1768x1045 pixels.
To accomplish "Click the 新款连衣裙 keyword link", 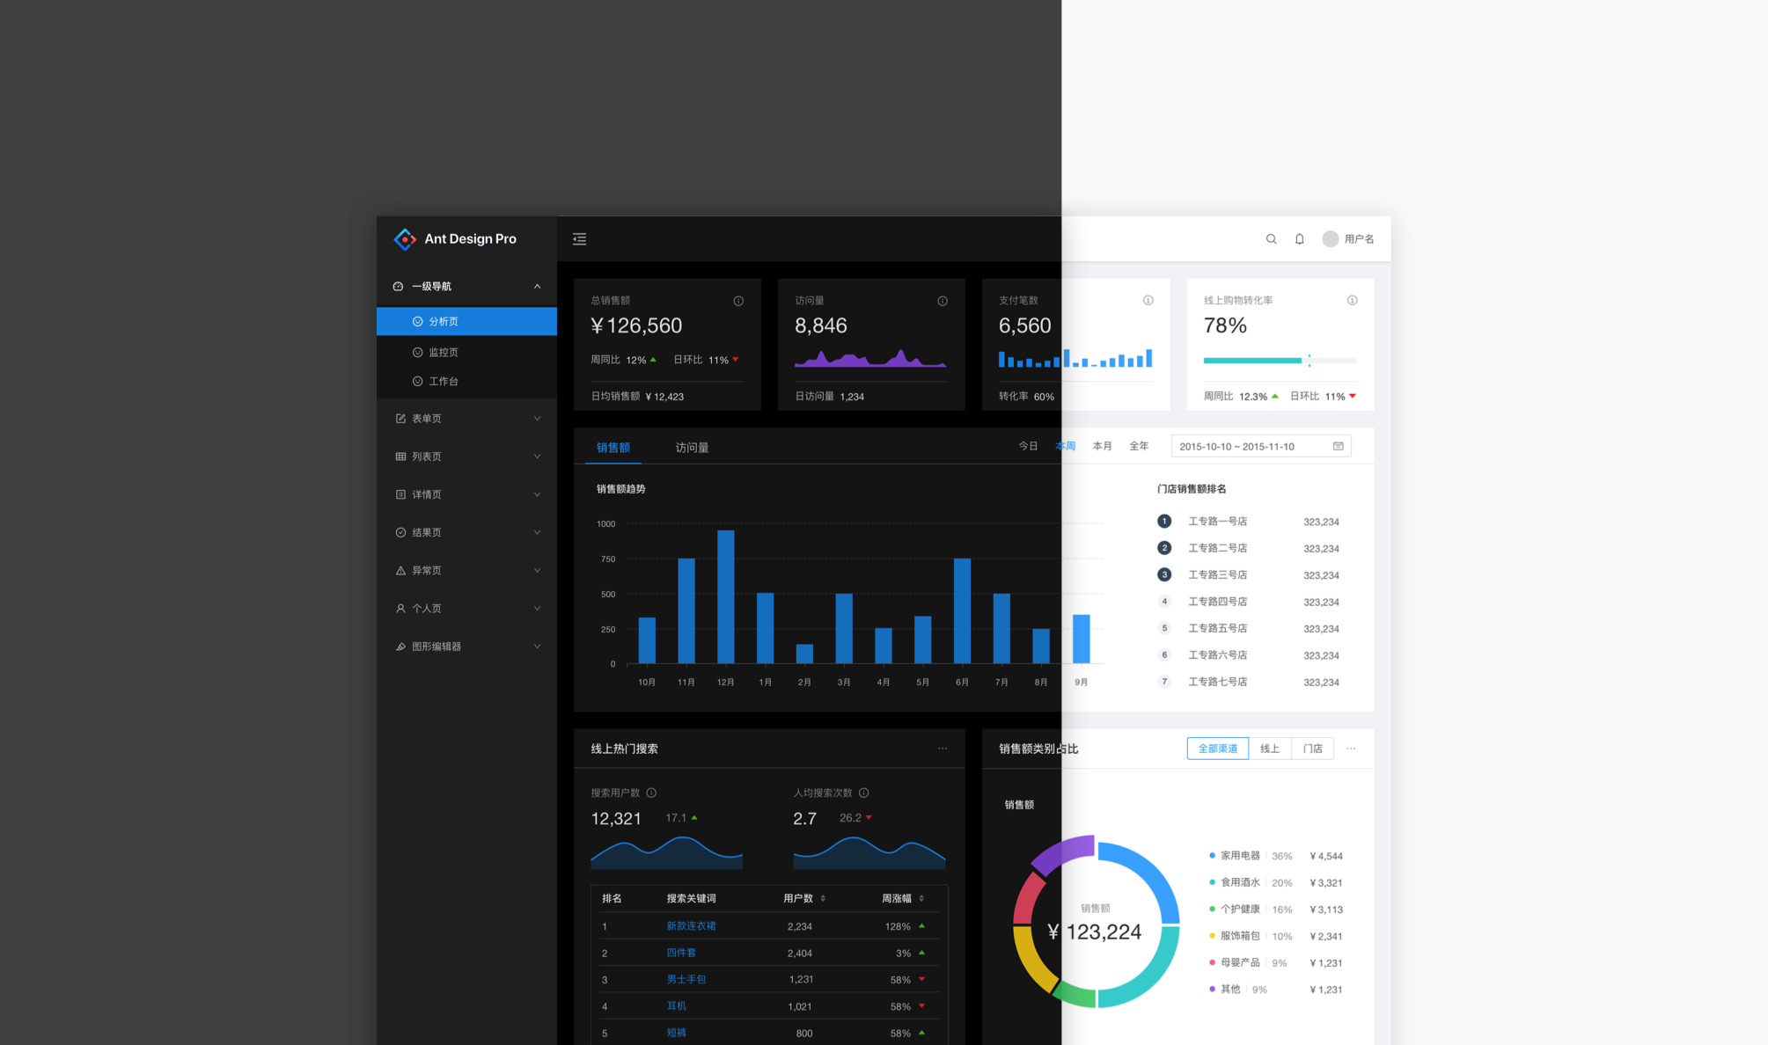I will 691,926.
